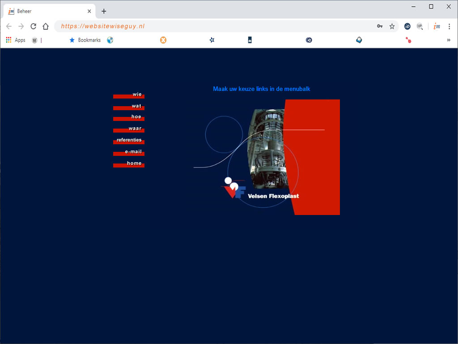Select the Beheer tab
Image resolution: width=458 pixels, height=344 pixels.
click(50, 11)
